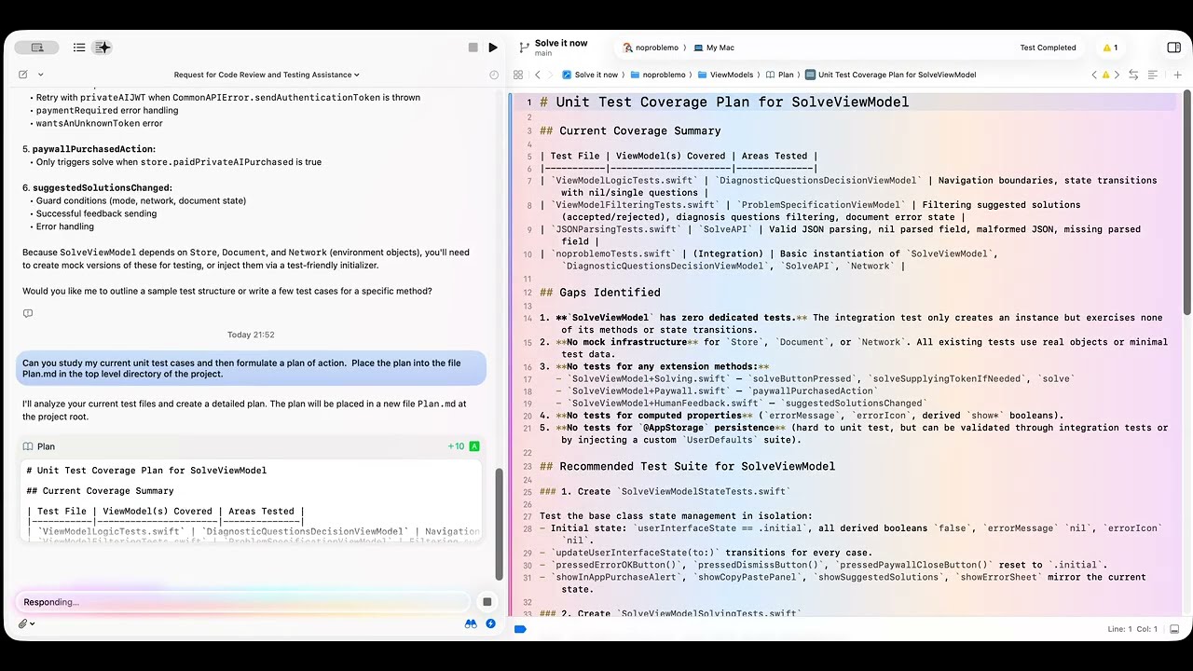This screenshot has height=671, width=1193.
Task: Click Create SolveViewModelStateTests.swift heading
Action: 665,491
